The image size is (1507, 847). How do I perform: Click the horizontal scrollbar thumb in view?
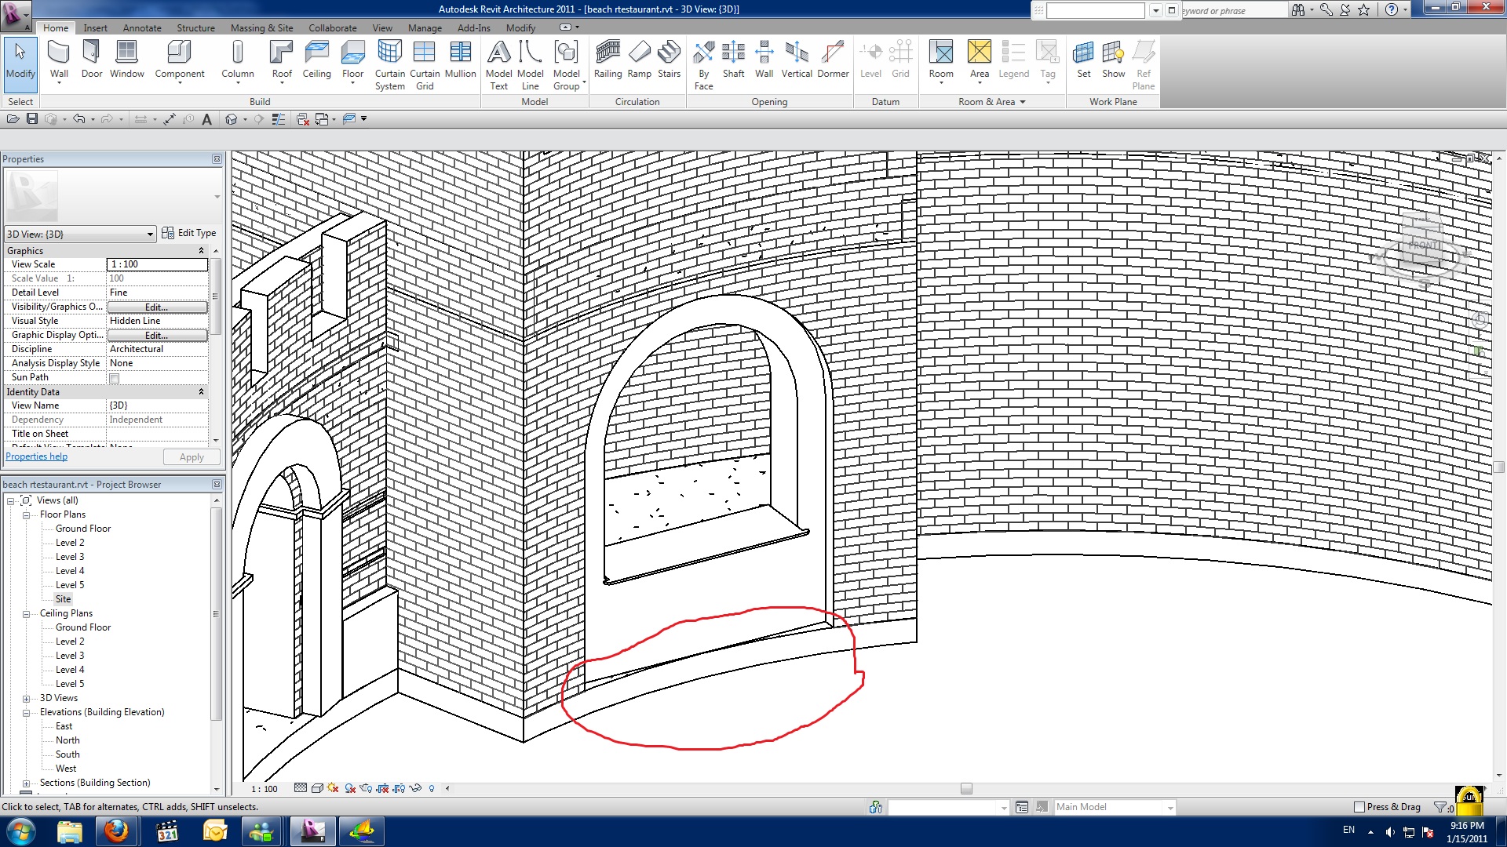click(x=966, y=788)
